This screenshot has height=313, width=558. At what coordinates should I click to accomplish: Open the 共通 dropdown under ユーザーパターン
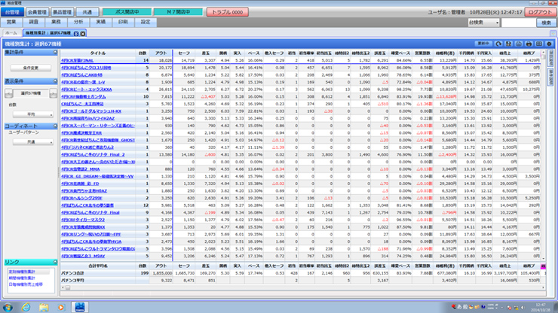pos(33,141)
